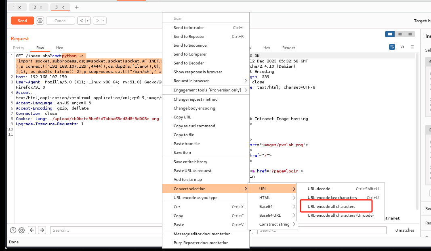Screen dimensions: 431x251
Task: Go to next request with forward arrow
Action: click(x=97, y=21)
